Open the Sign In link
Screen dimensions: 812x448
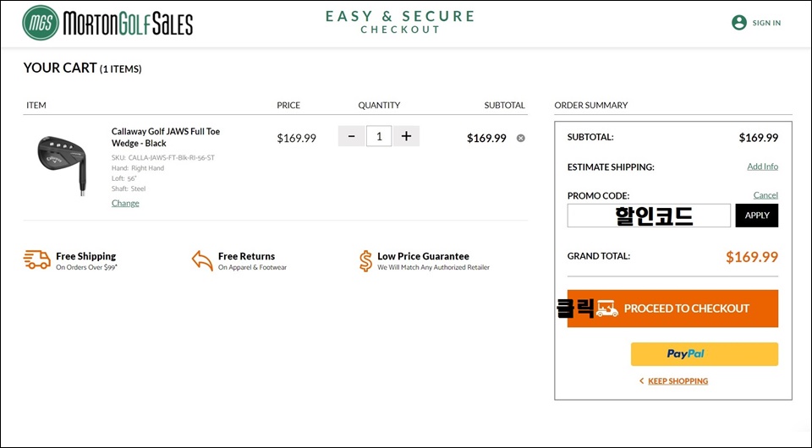pyautogui.click(x=766, y=23)
